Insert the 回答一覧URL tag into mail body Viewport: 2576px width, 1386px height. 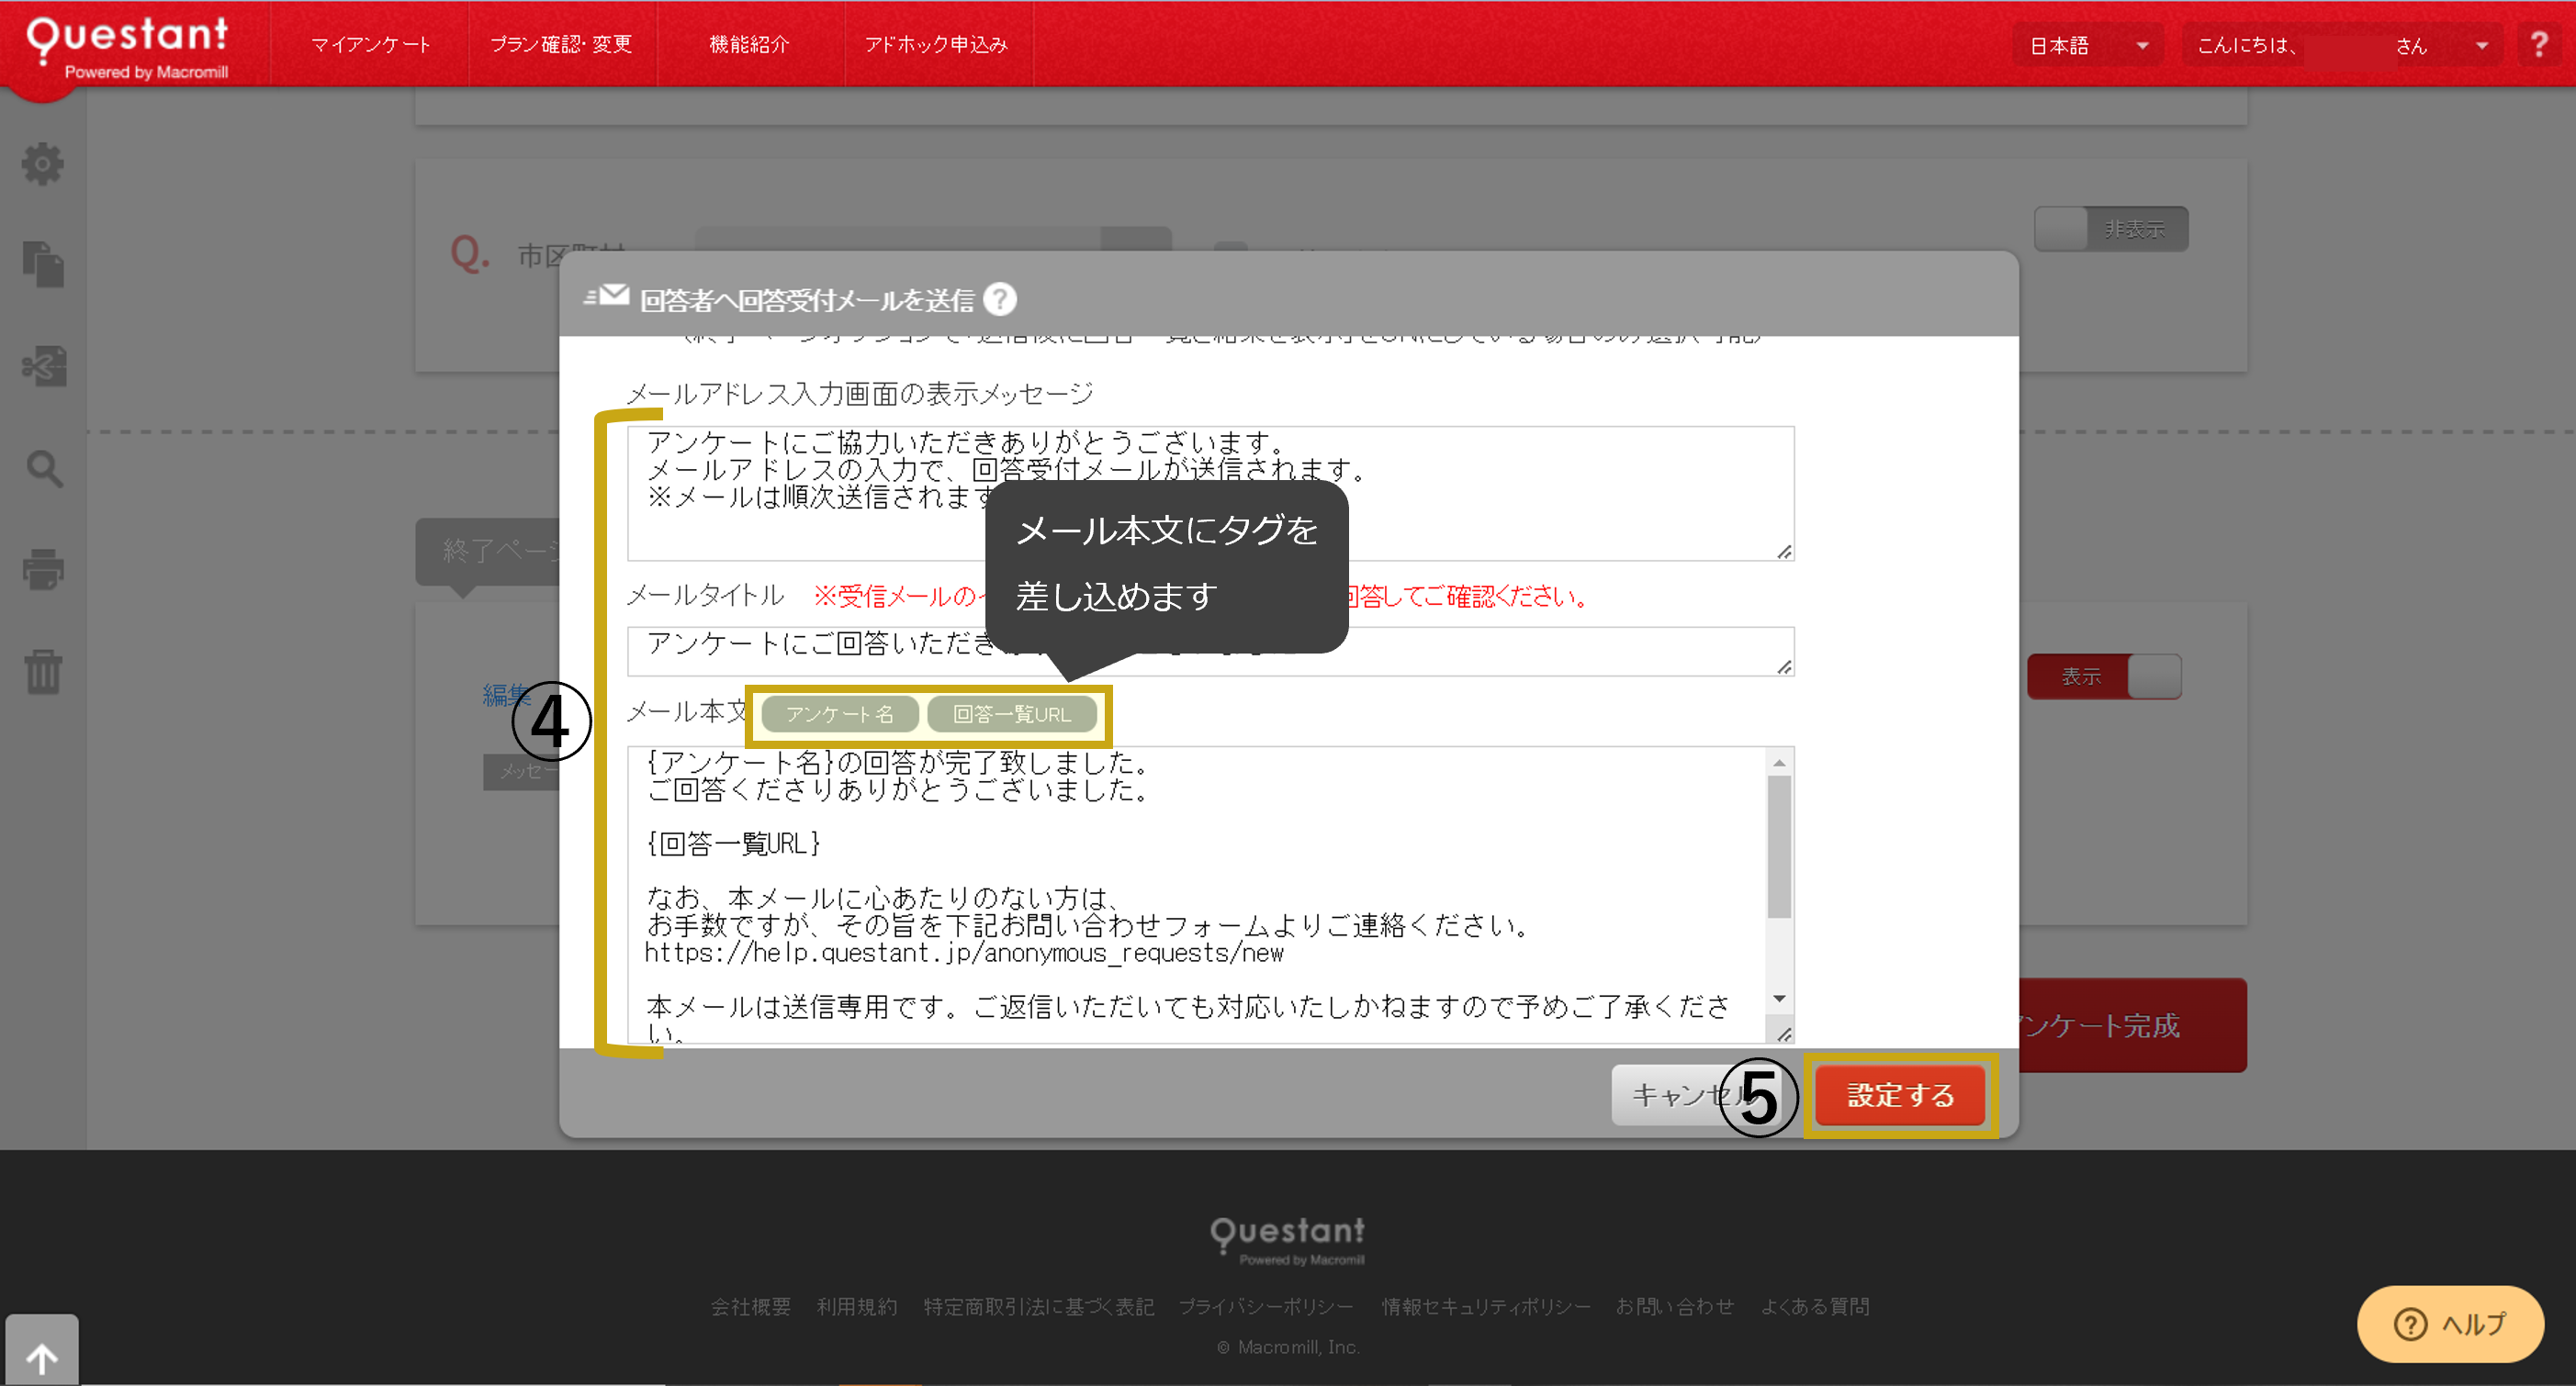(1011, 713)
